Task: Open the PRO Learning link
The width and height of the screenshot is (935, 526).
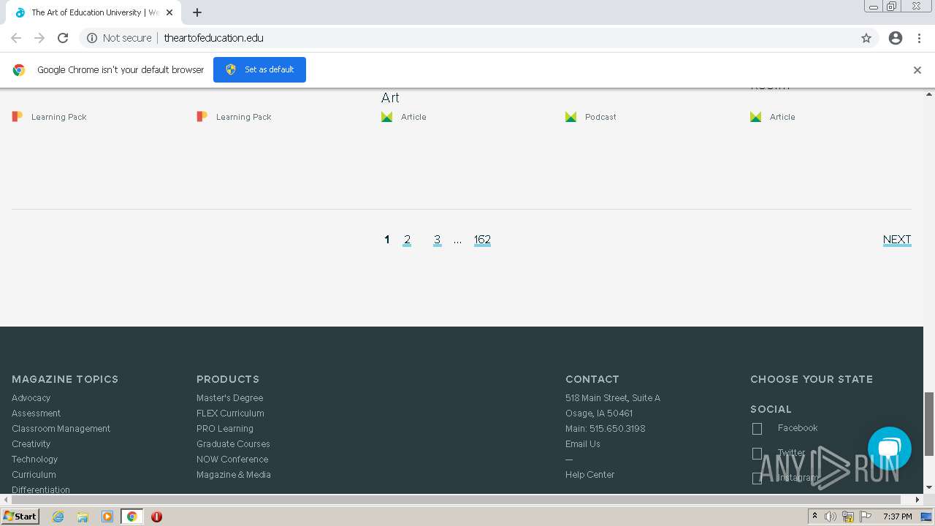Action: tap(225, 429)
